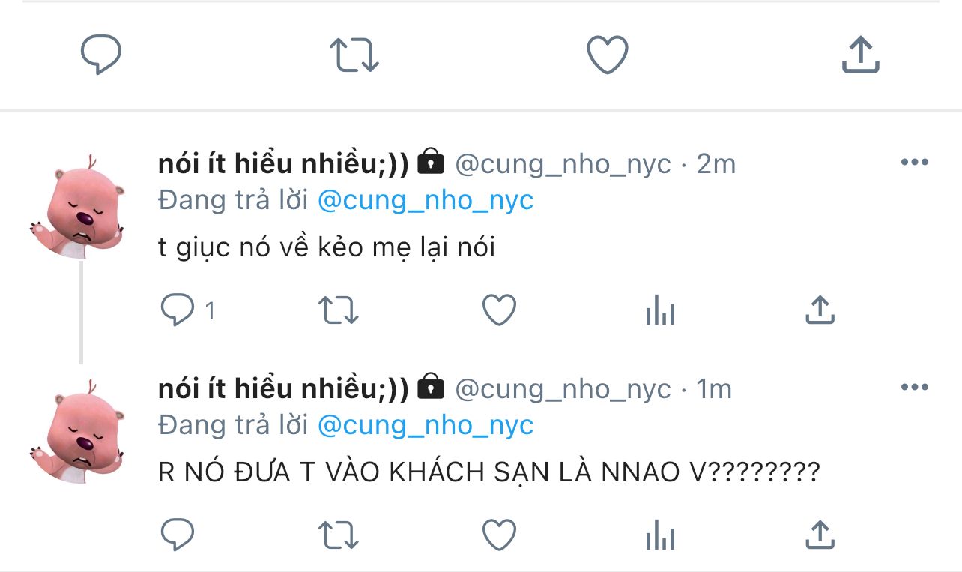
Task: Share the 'KHÁCH SẠN' tweet
Action: (820, 535)
